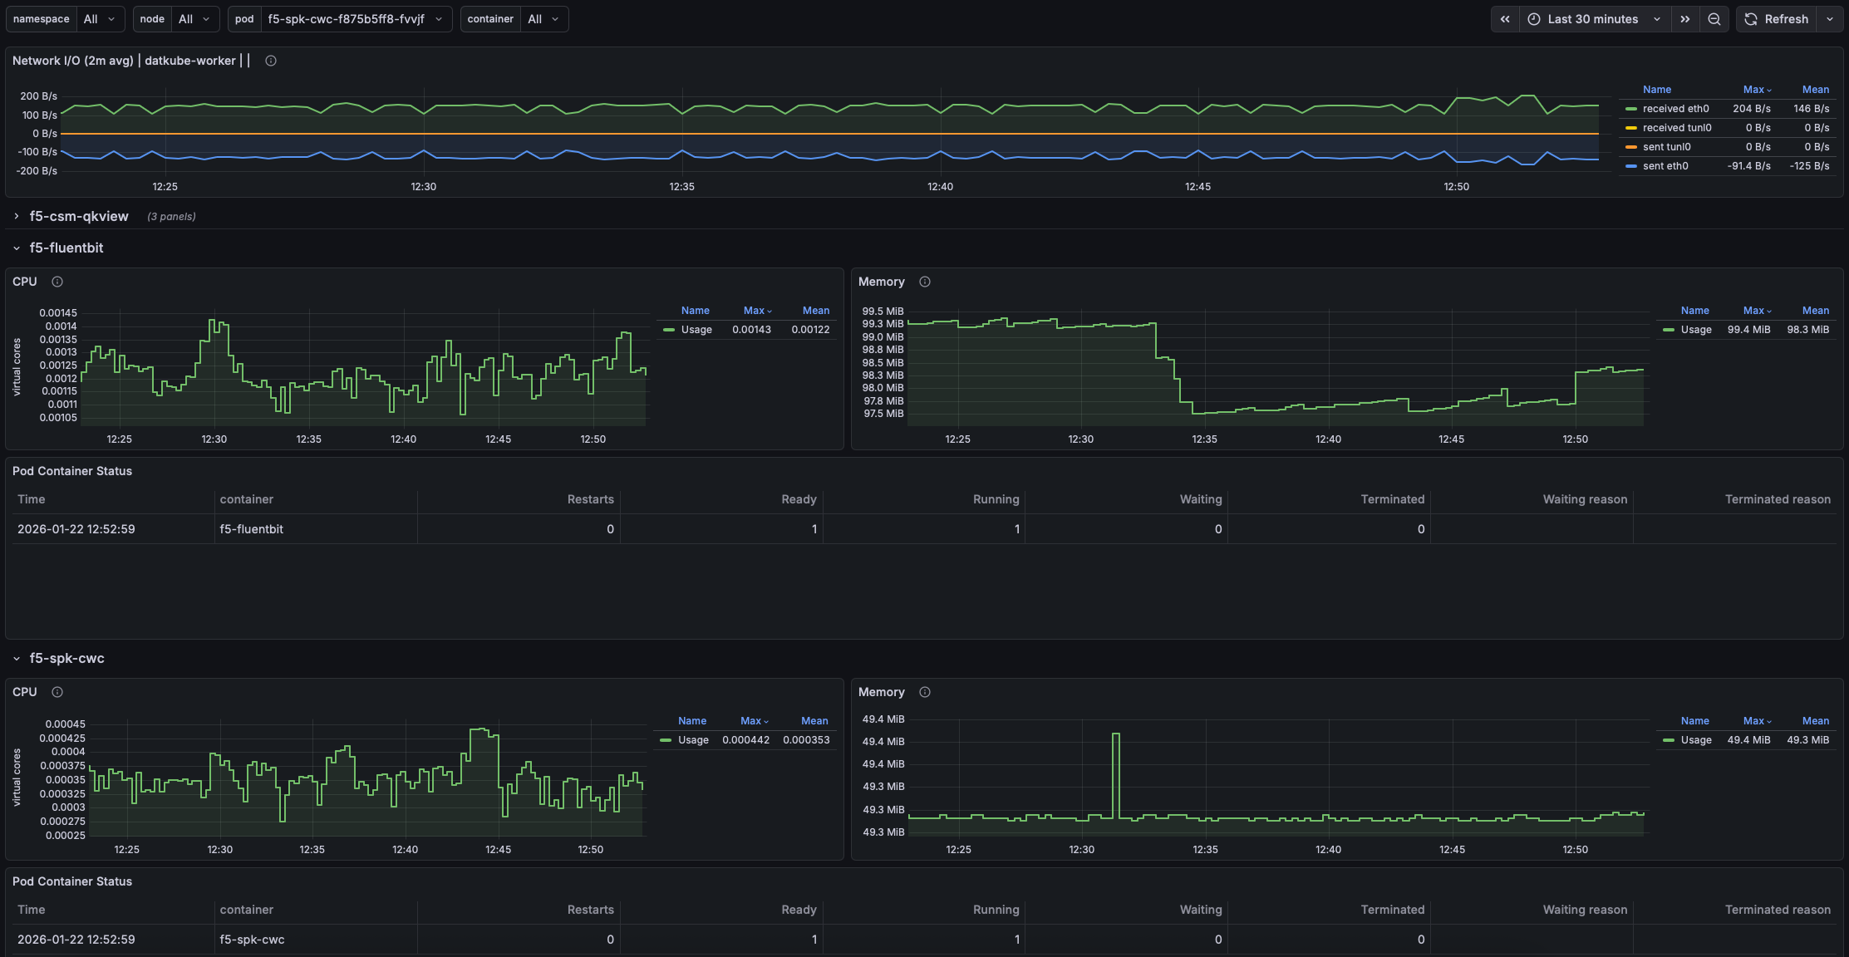Click Terminated reason header in f5-spk-cwc table

(x=1778, y=910)
